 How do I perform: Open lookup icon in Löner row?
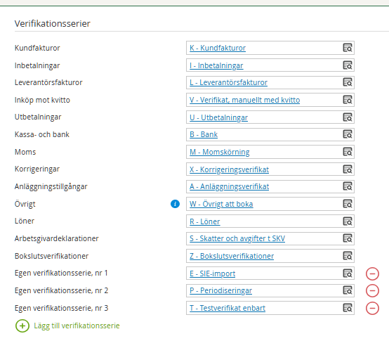tap(348, 221)
